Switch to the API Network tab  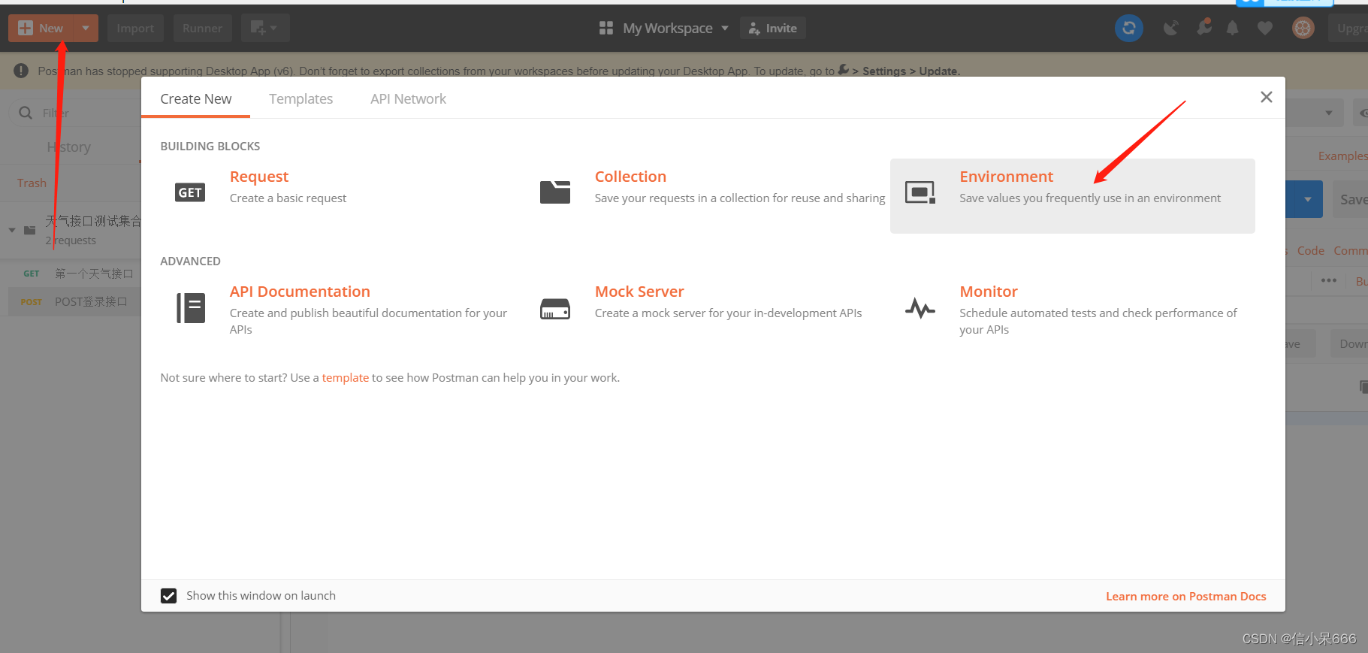pos(408,99)
